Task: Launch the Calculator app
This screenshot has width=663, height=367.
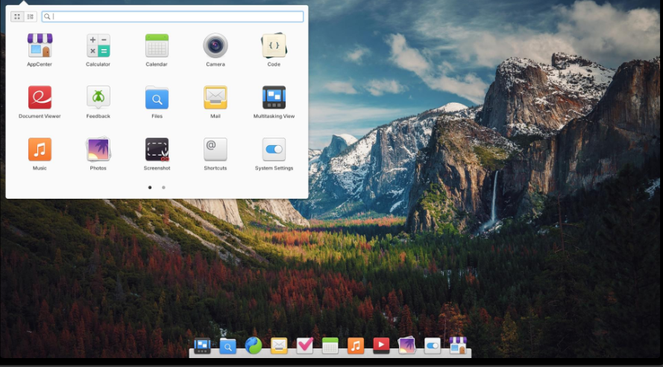Action: (98, 46)
